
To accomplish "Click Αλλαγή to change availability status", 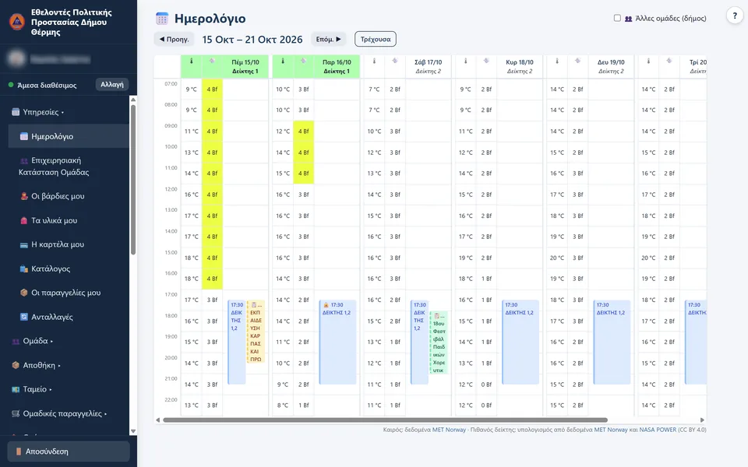I will point(112,84).
